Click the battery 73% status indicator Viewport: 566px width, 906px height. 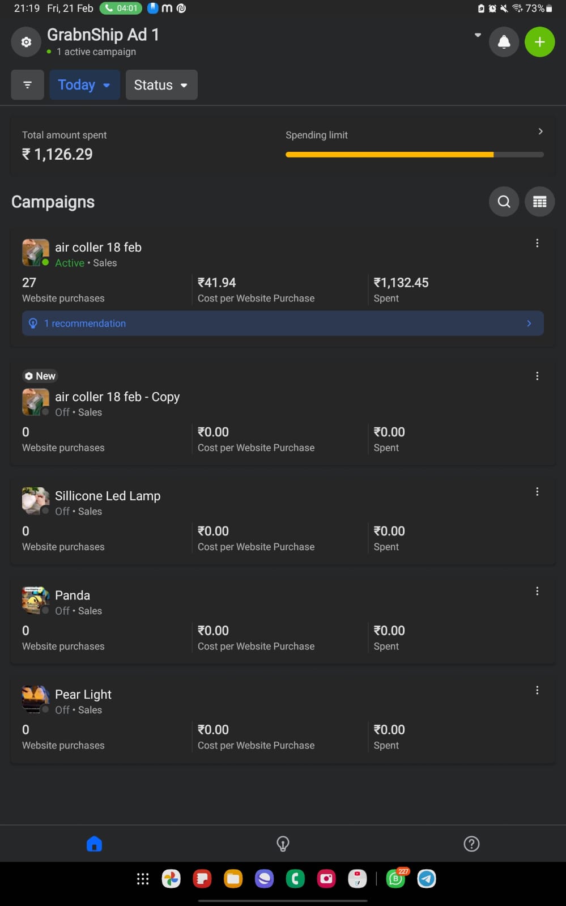538,8
